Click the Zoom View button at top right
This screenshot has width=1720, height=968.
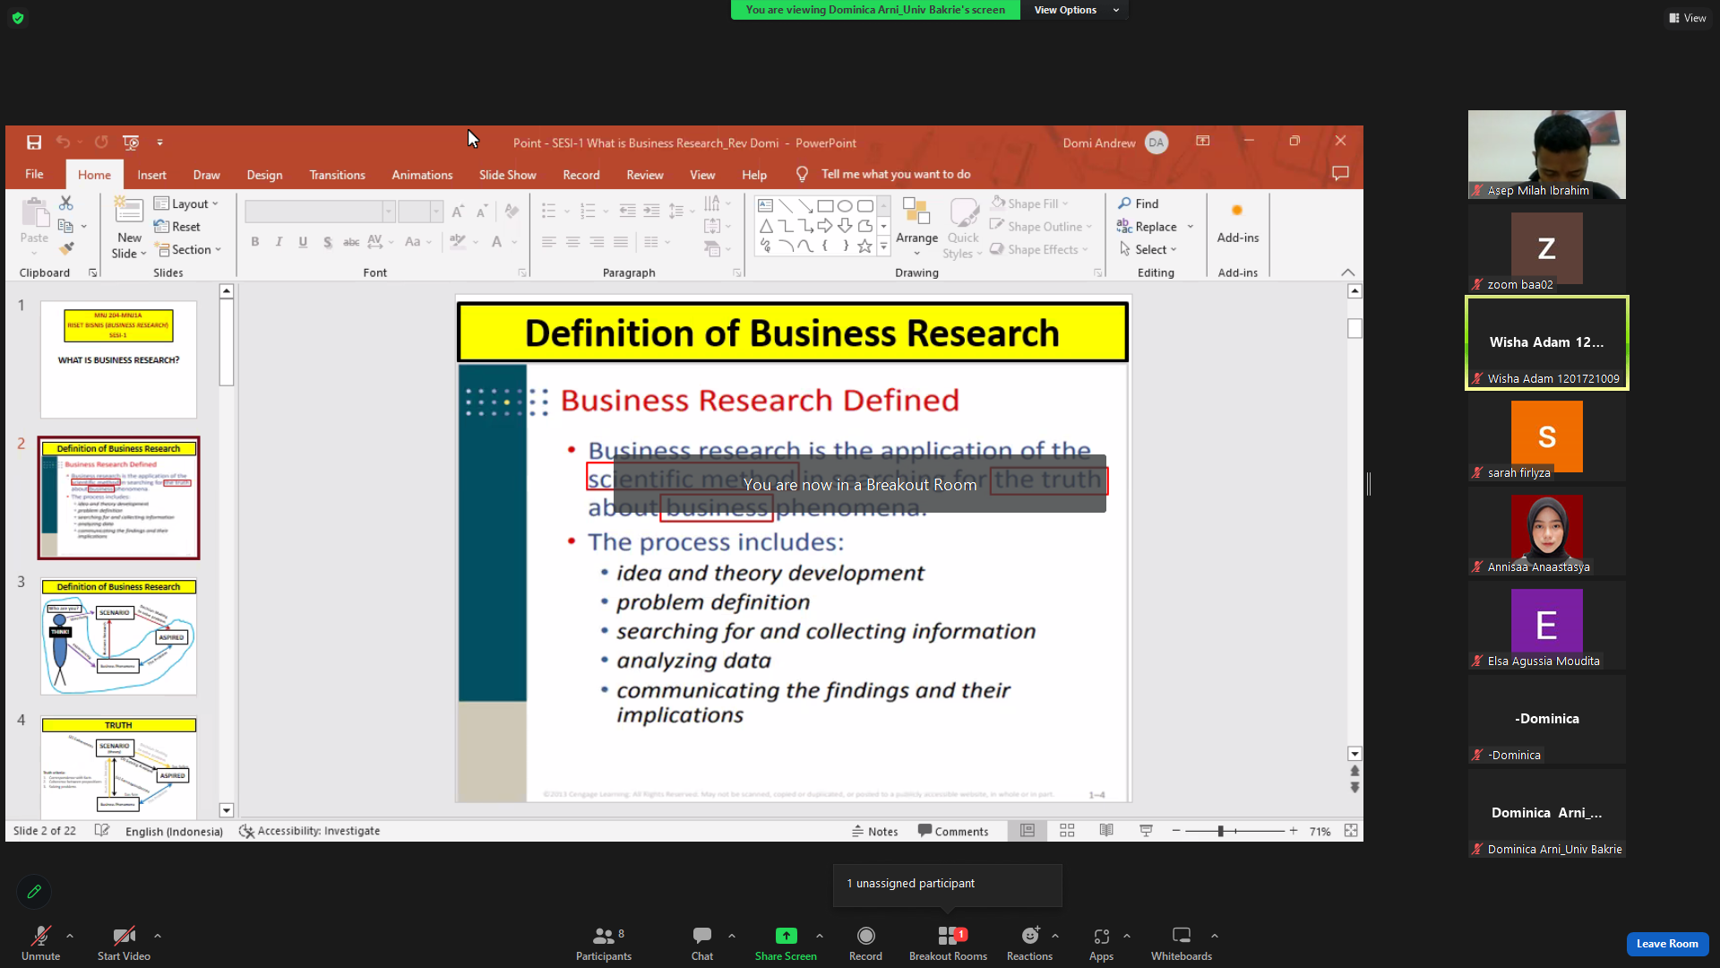pos(1688,18)
